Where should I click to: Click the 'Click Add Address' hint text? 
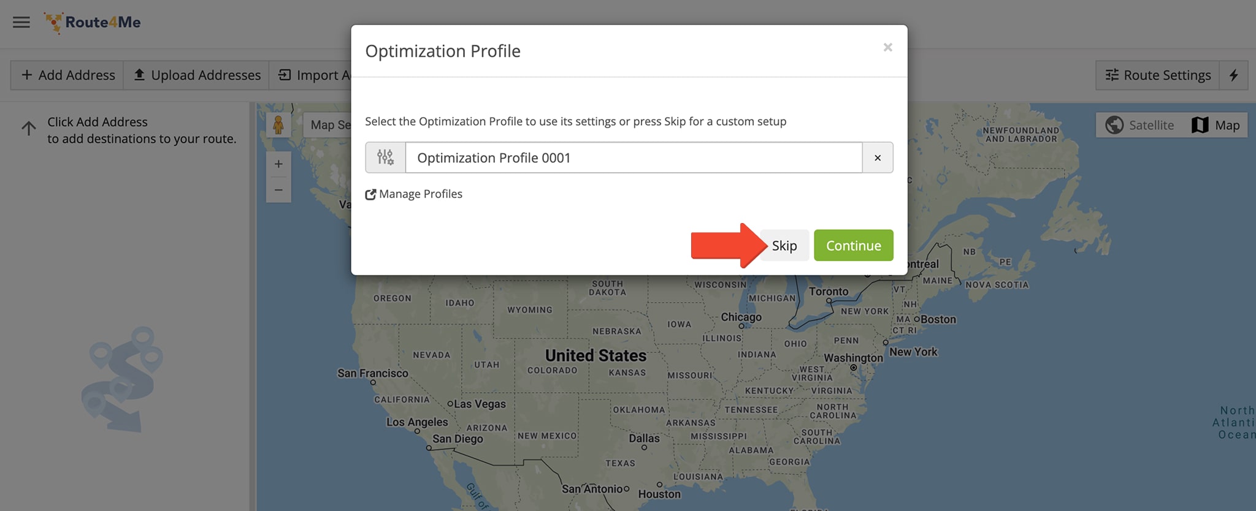coord(142,131)
